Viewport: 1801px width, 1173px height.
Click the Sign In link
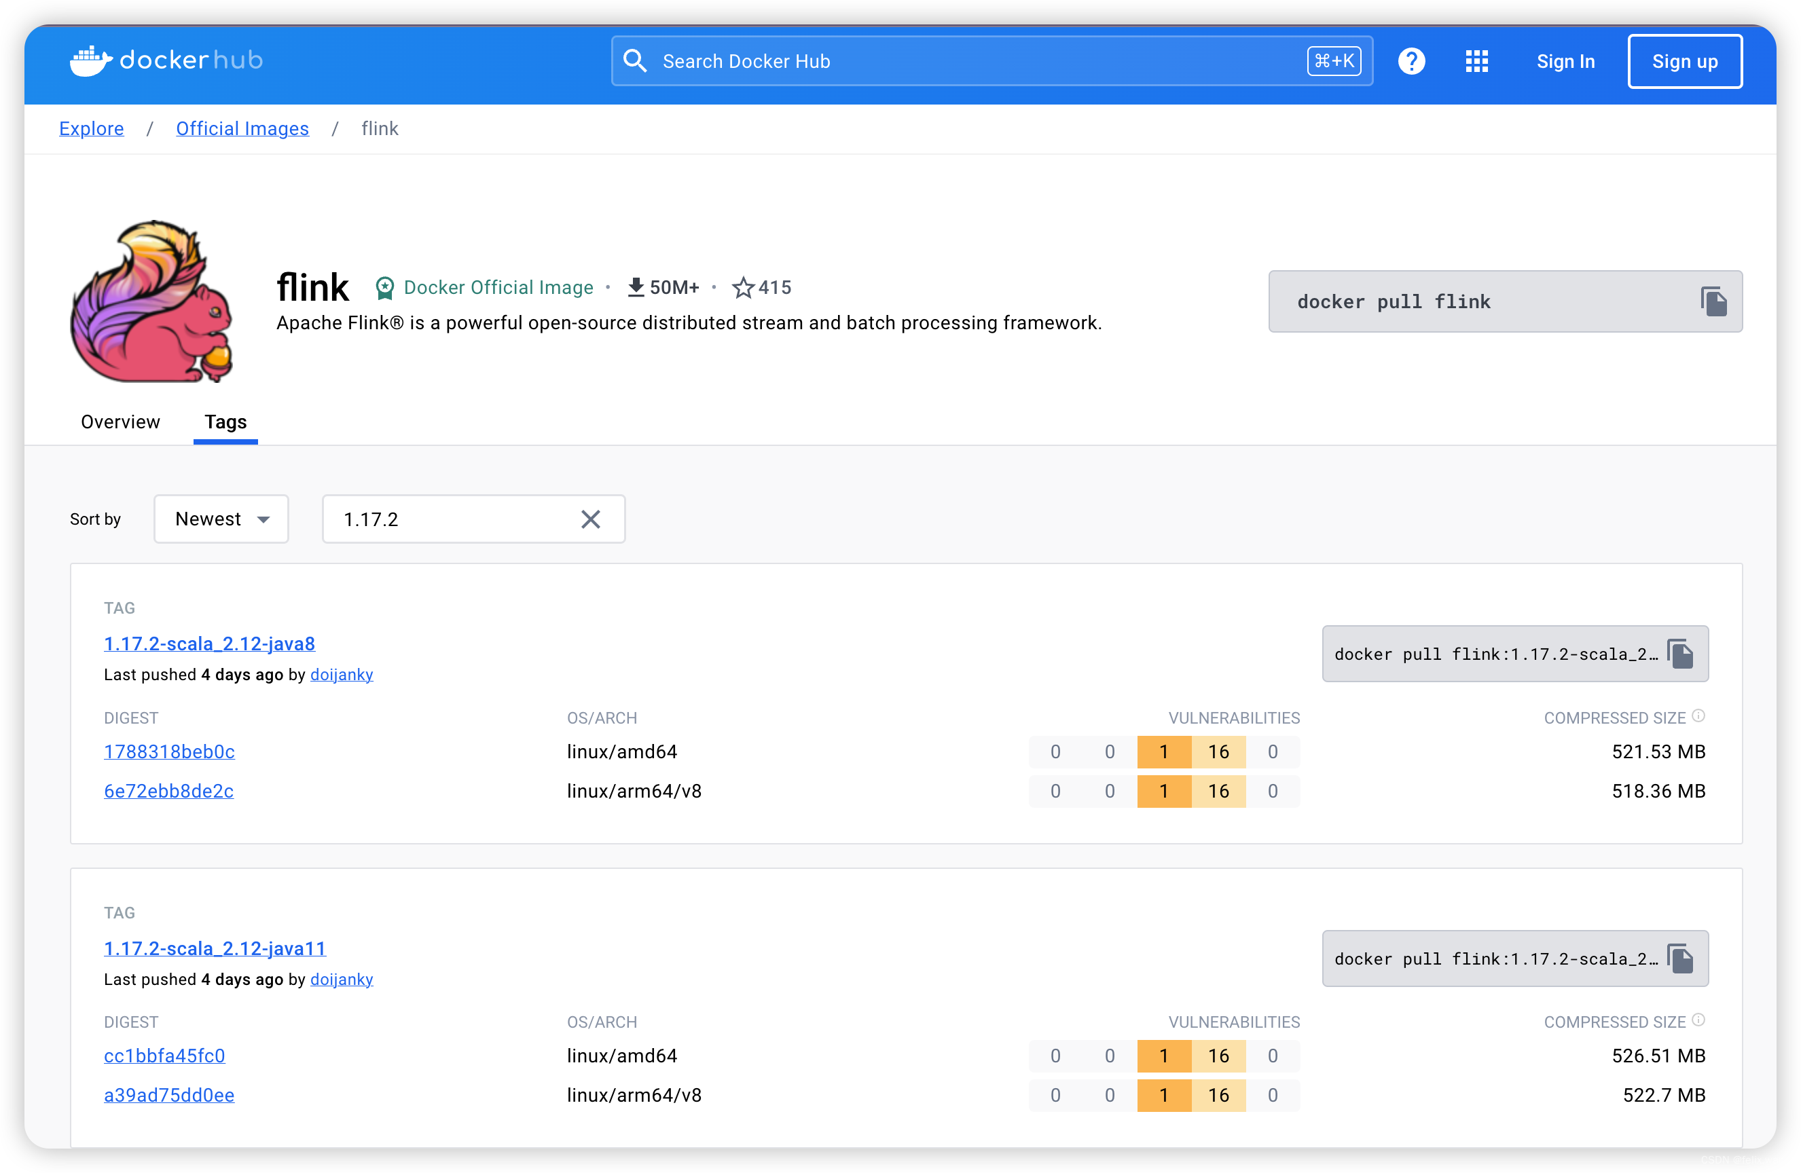point(1565,61)
